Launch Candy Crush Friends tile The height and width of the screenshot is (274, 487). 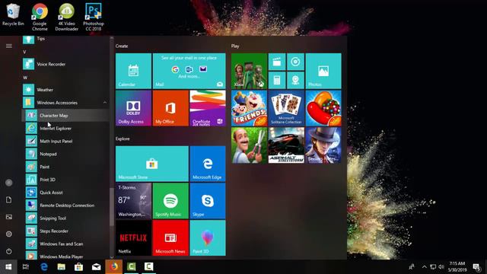pos(249,108)
